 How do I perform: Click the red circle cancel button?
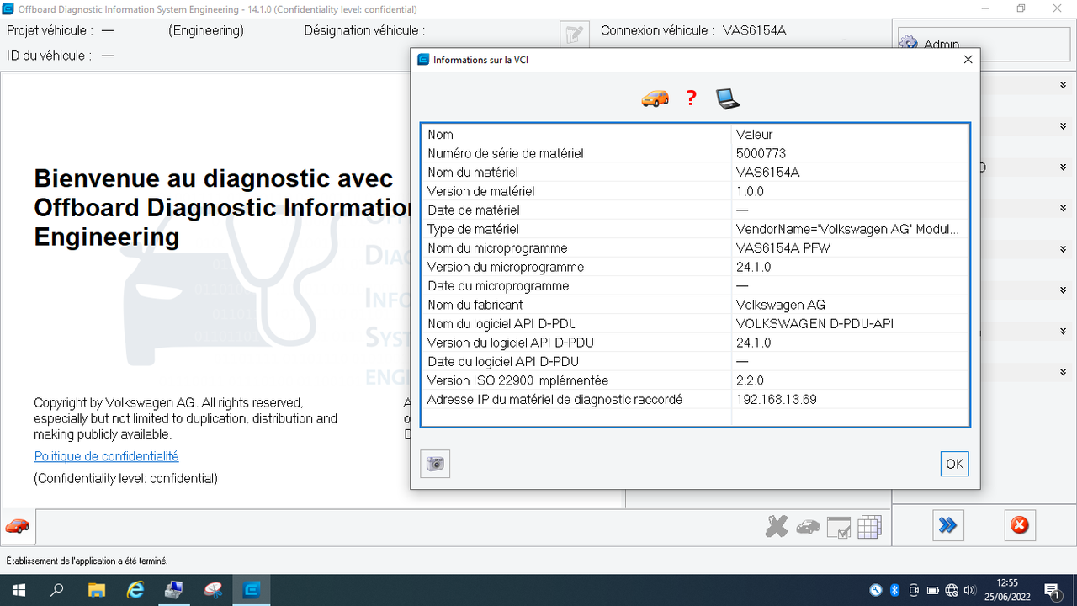[x=1020, y=526]
